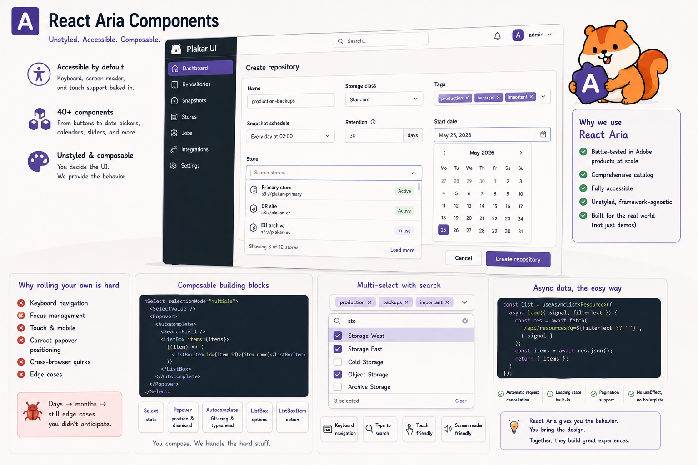The width and height of the screenshot is (698, 465).
Task: Open the Storage class dropdown
Action: 384,99
